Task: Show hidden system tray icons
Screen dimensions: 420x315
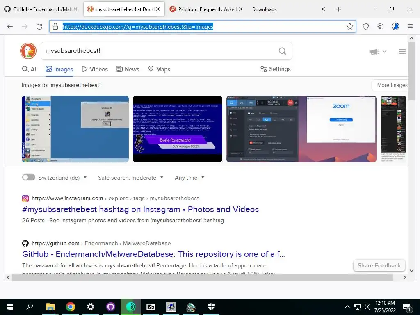Action: (x=347, y=307)
